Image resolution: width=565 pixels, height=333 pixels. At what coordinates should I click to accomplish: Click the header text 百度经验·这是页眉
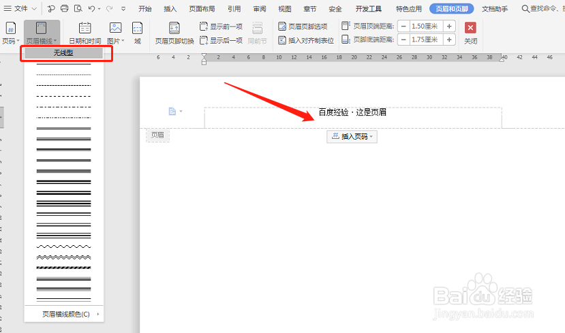click(x=352, y=112)
